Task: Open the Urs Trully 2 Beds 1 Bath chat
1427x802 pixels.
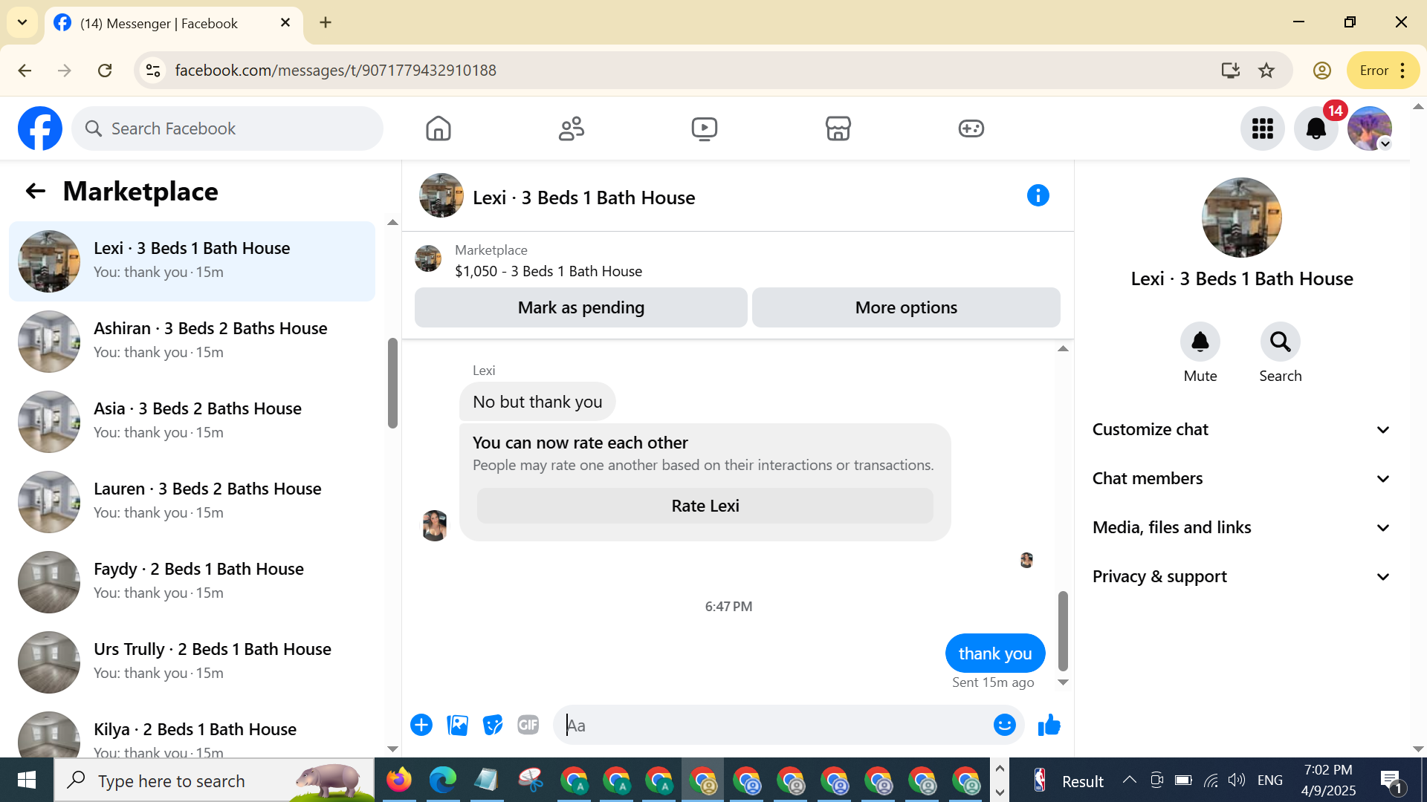Action: [192, 662]
